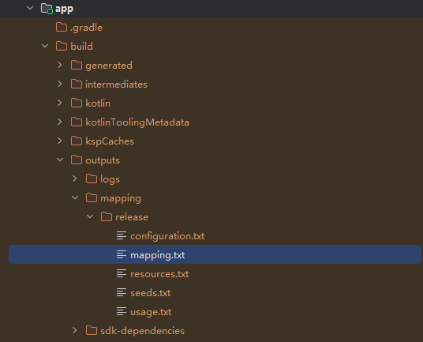Click the sdk-dependencies folder icon
The height and width of the screenshot is (342, 423).
click(92, 330)
